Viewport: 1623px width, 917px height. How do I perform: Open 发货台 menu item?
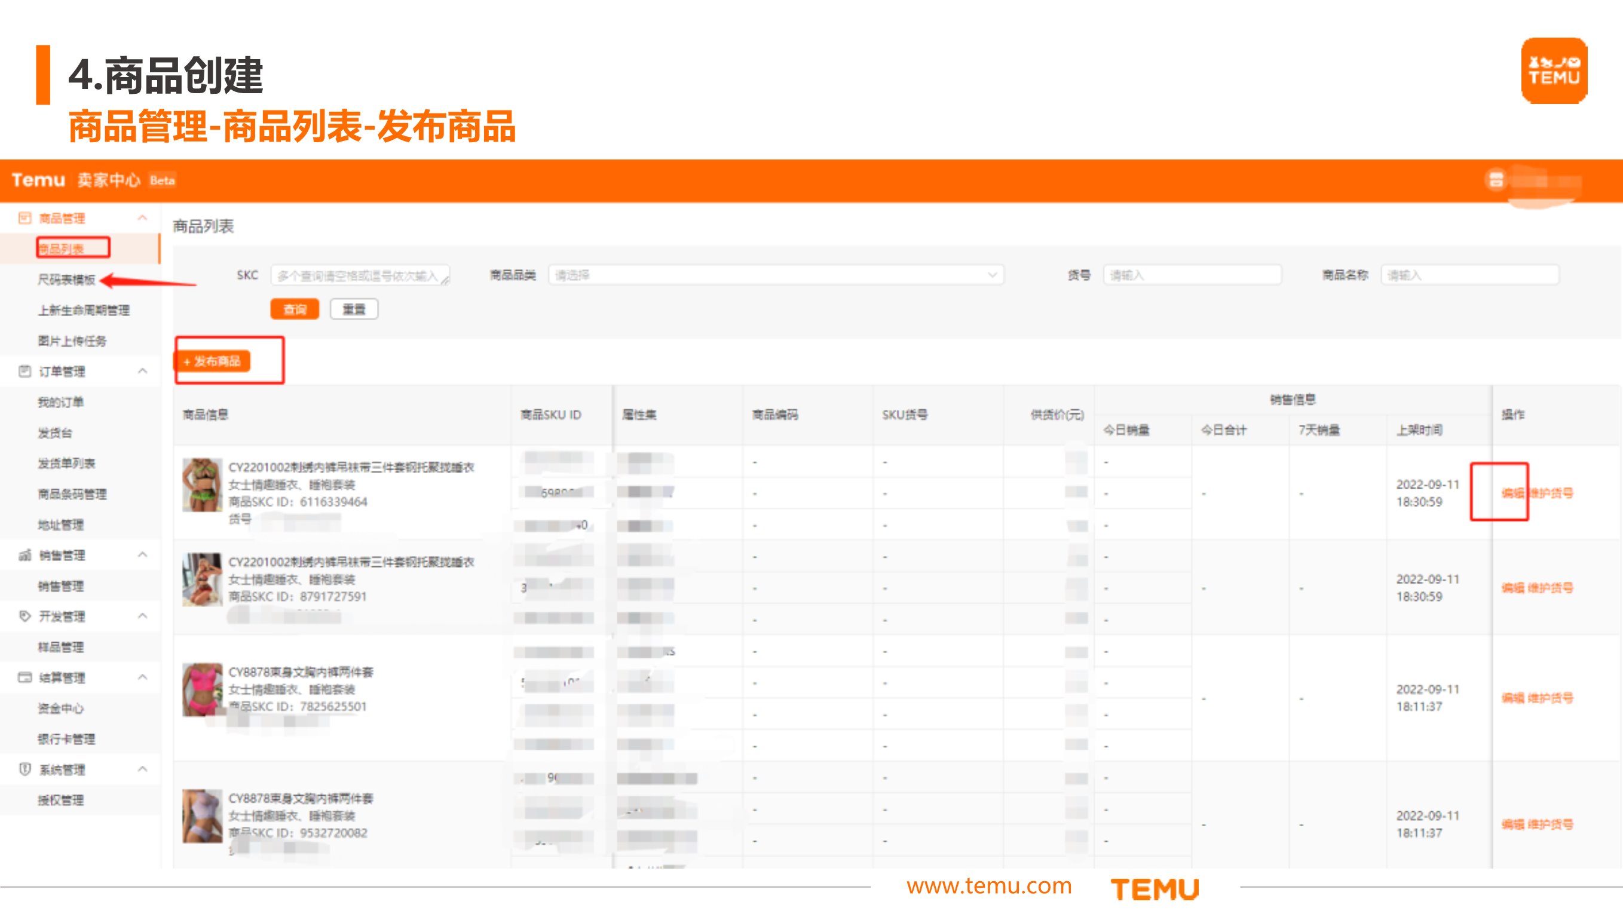click(55, 433)
